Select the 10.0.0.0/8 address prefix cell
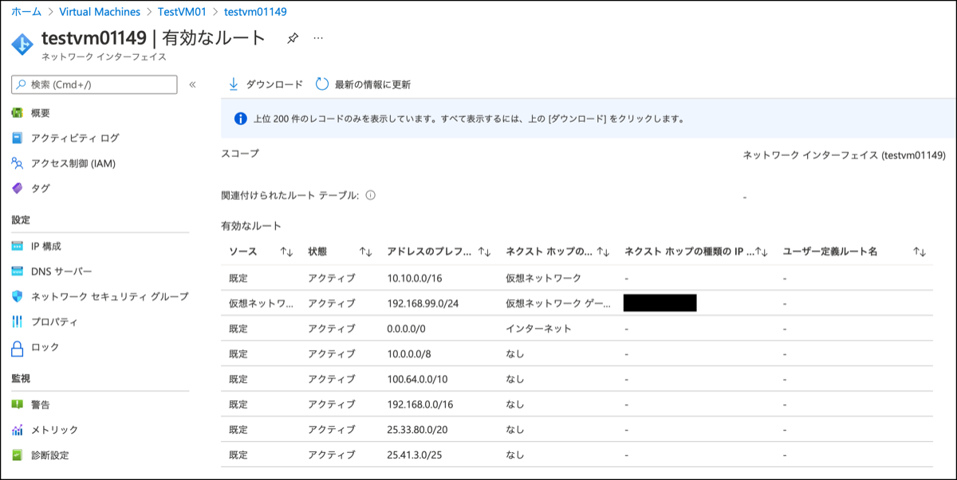Viewport: 957px width, 480px height. tap(410, 354)
